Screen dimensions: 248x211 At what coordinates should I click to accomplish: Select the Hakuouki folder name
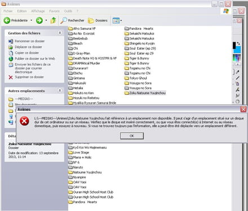tap(79, 83)
